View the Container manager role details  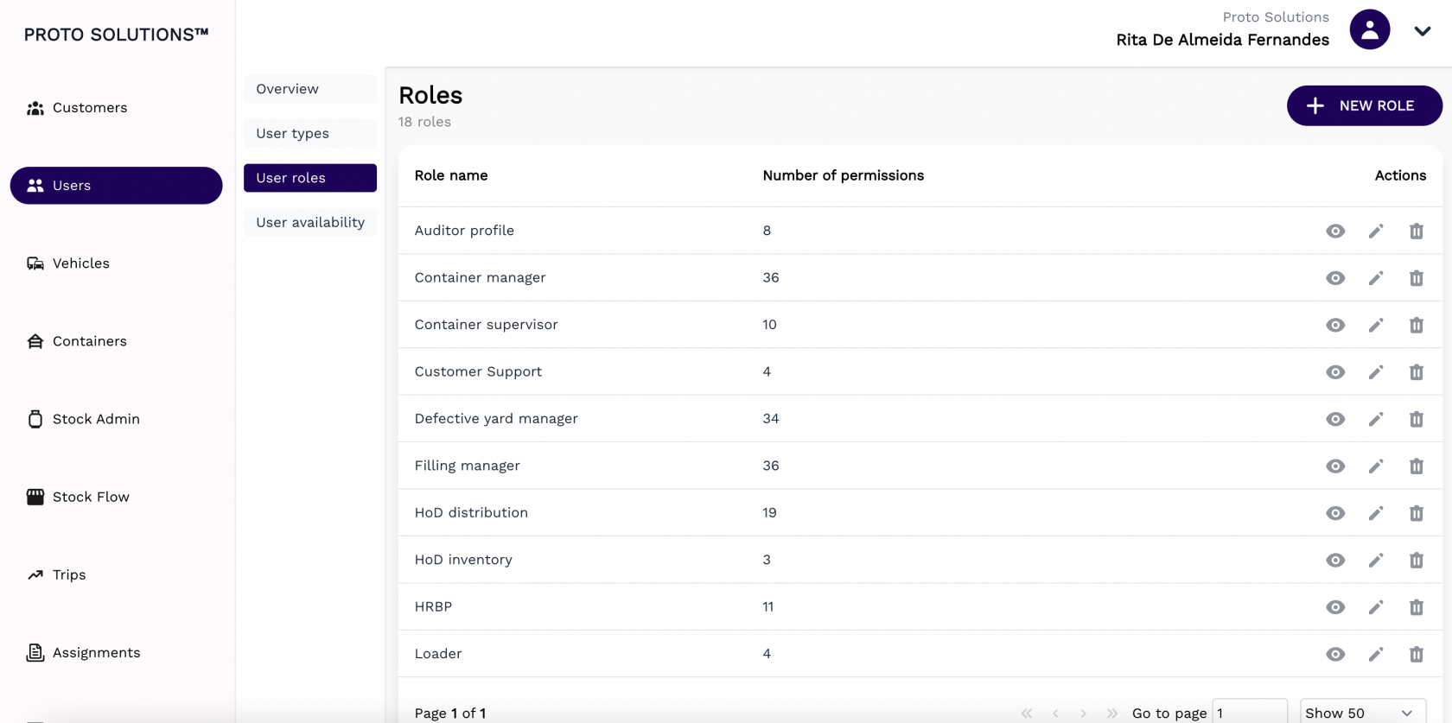coord(1335,278)
